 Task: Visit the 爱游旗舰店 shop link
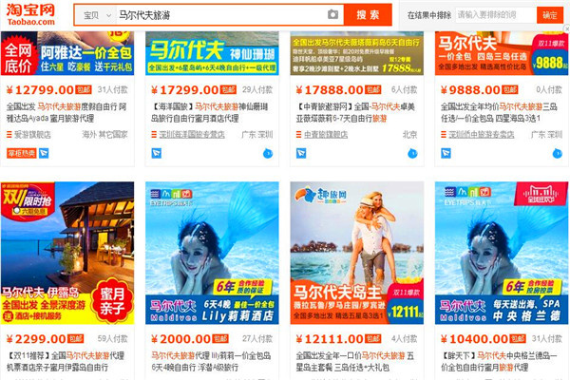point(32,135)
